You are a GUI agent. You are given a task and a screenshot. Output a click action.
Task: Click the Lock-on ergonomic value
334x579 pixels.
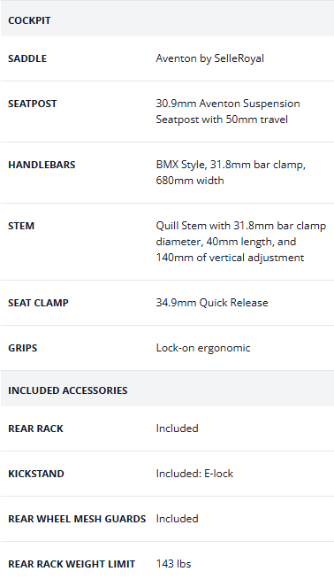[x=203, y=348]
